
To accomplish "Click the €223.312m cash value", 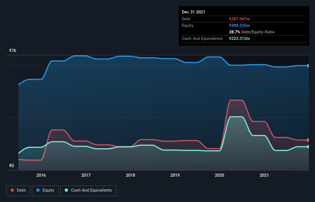I will tap(239, 38).
